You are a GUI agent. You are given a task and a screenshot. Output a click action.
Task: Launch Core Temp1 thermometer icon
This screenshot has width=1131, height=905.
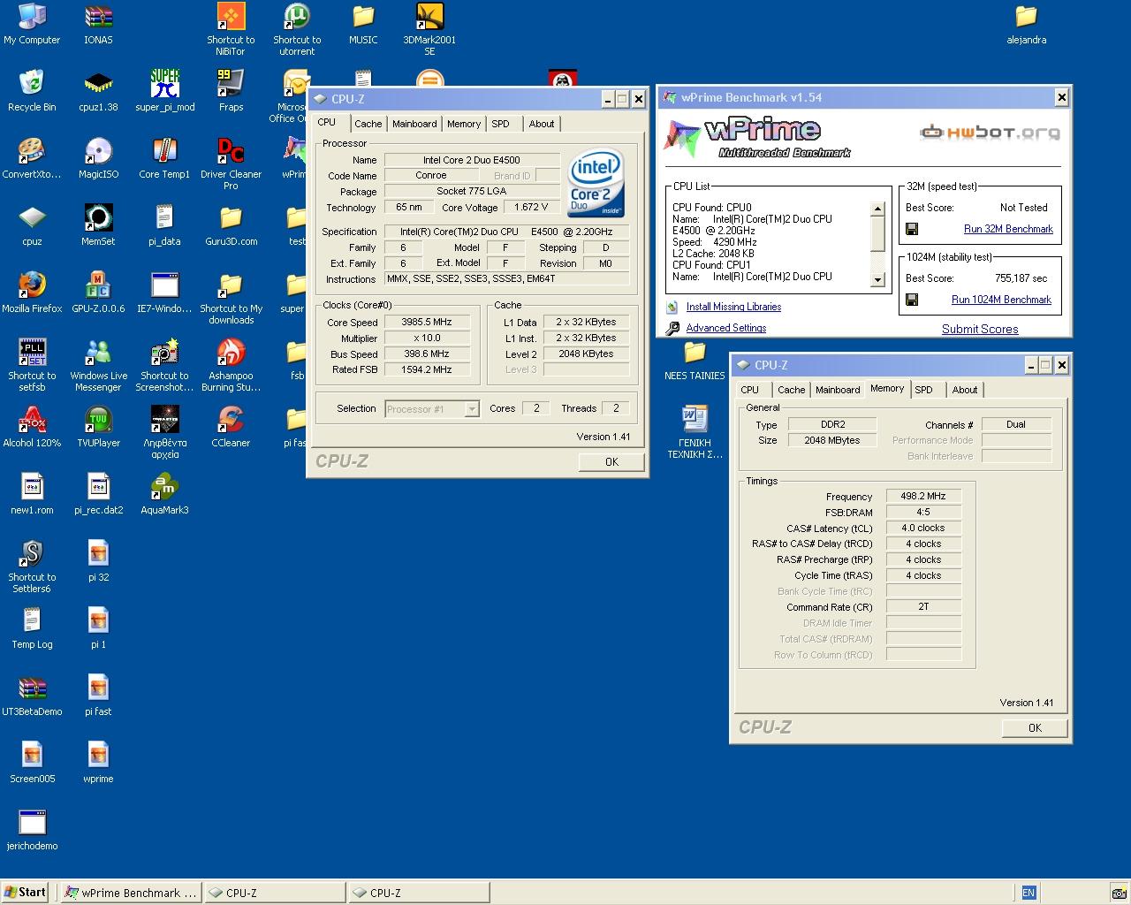tap(164, 158)
